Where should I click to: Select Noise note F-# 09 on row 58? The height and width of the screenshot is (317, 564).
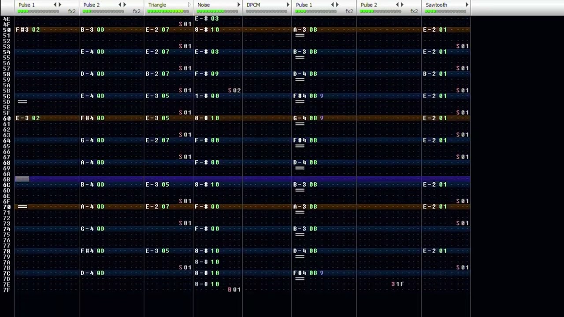pyautogui.click(x=207, y=74)
